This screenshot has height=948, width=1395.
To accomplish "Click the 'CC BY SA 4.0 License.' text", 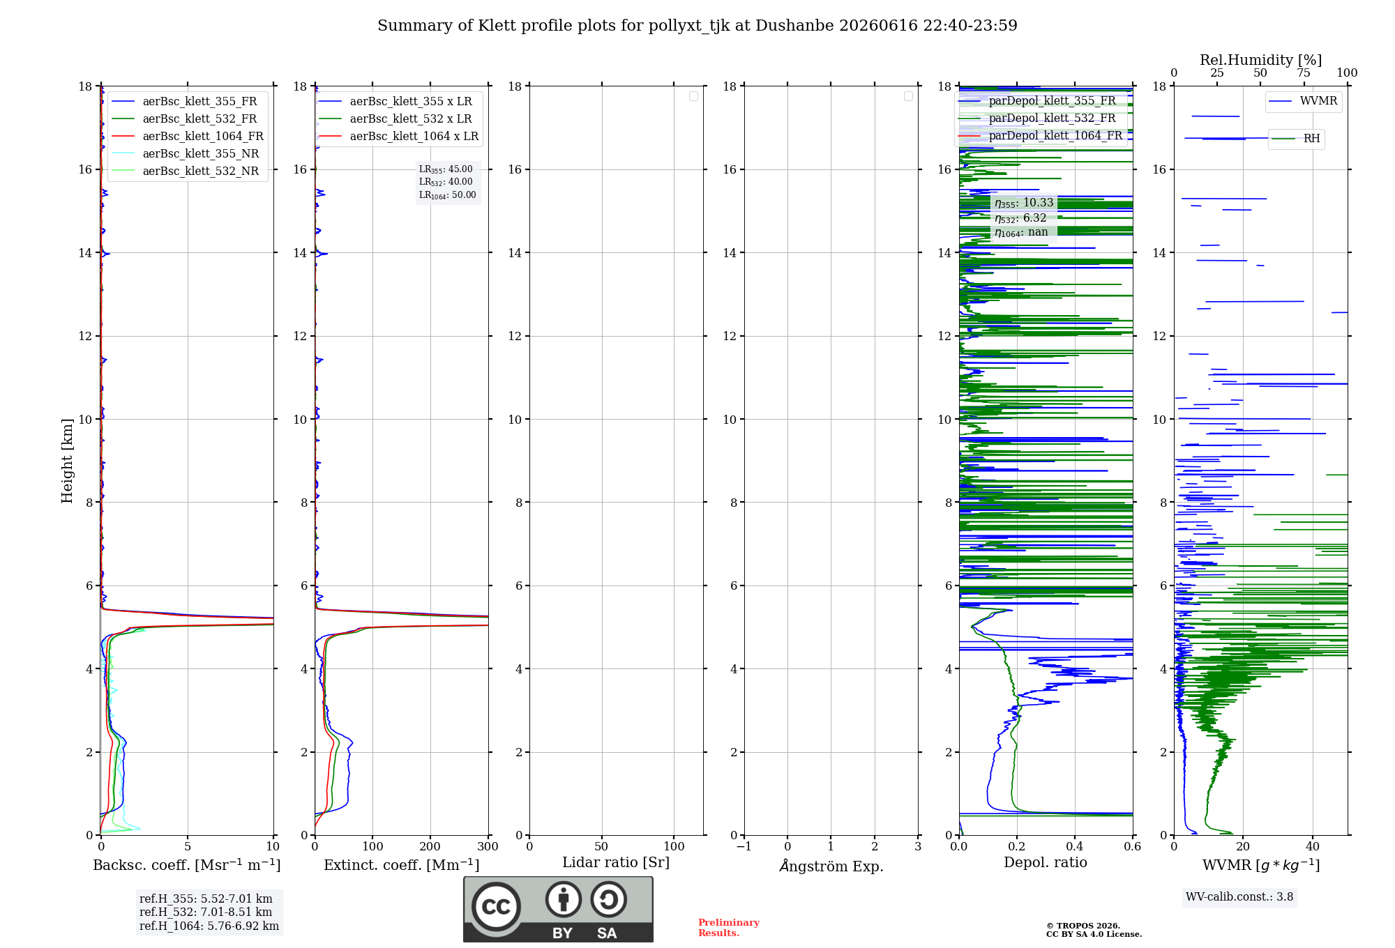I will 1094,934.
